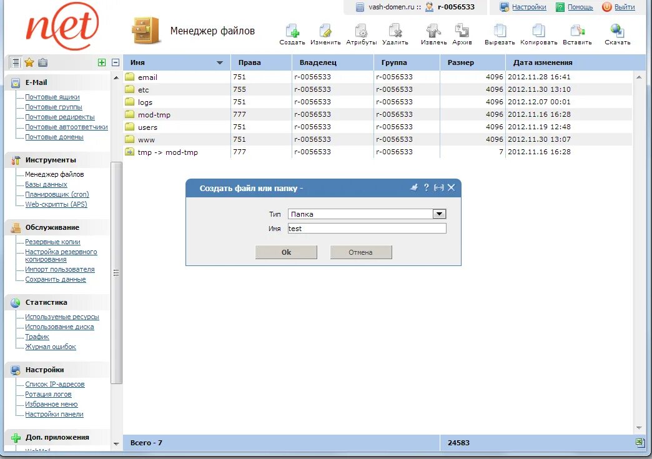Click the Имя field containing test
The image size is (652, 459).
point(367,229)
